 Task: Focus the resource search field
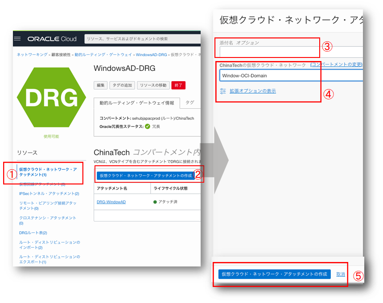tap(142, 39)
